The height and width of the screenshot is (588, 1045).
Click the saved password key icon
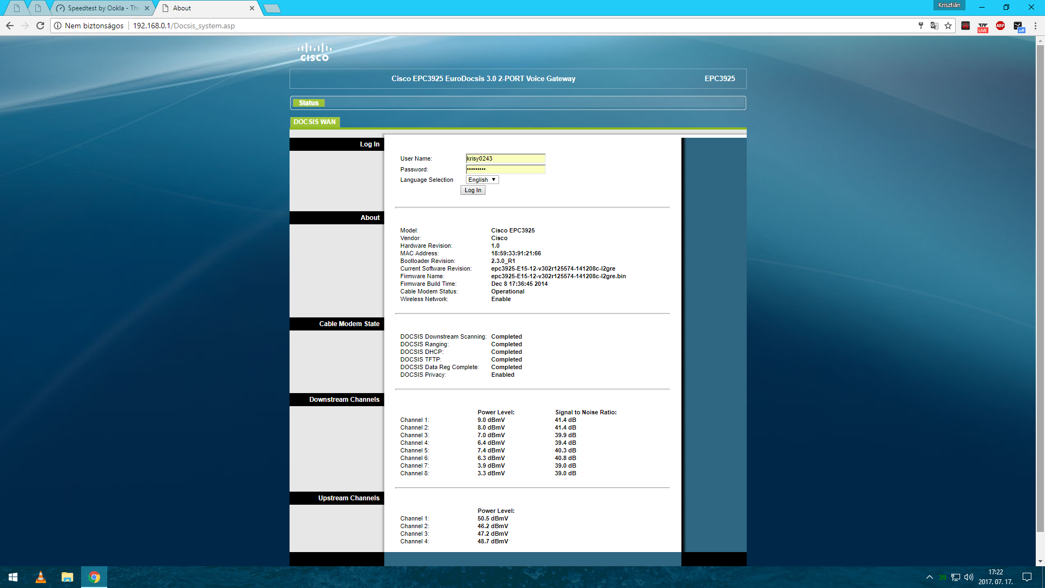point(921,26)
